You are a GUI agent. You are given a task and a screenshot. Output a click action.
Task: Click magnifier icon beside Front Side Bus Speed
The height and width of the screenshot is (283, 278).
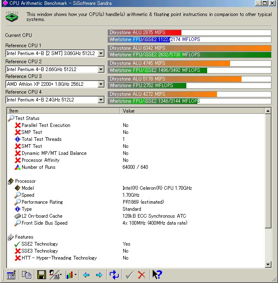point(18,223)
